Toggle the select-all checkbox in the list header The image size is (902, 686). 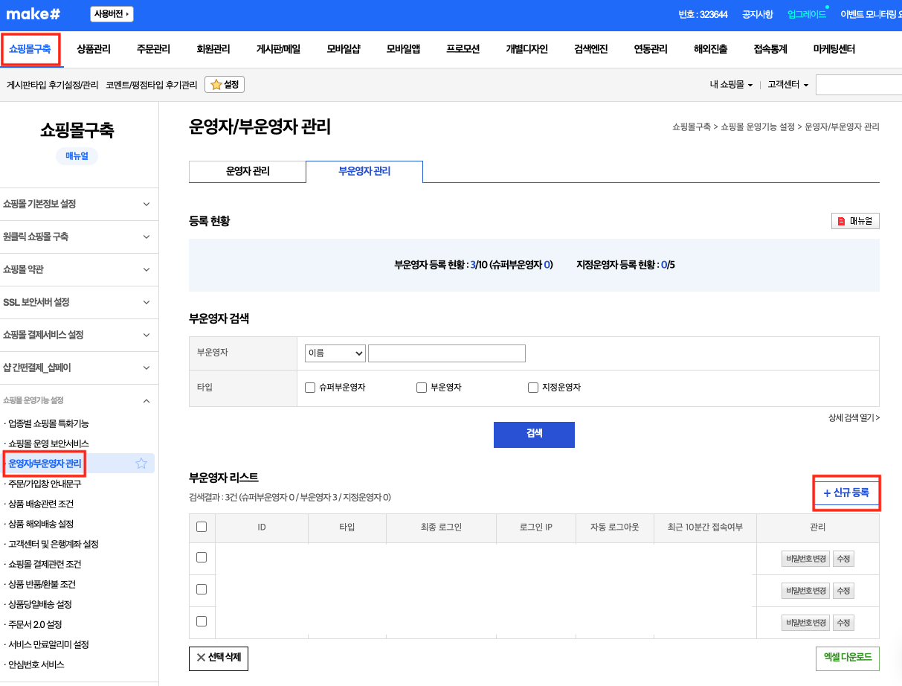click(202, 528)
